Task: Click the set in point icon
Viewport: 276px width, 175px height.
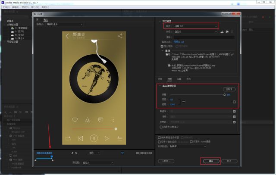Action: click(x=72, y=153)
